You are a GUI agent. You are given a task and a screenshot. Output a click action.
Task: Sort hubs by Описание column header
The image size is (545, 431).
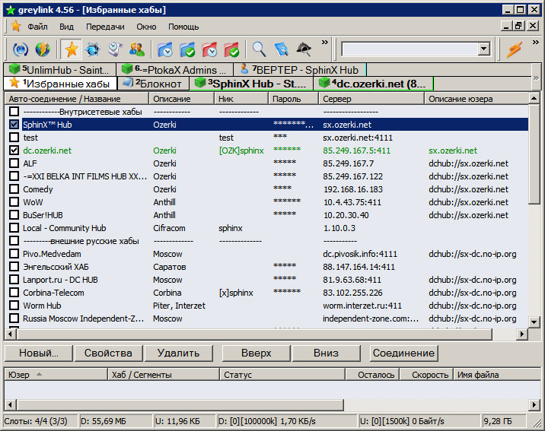coord(181,99)
